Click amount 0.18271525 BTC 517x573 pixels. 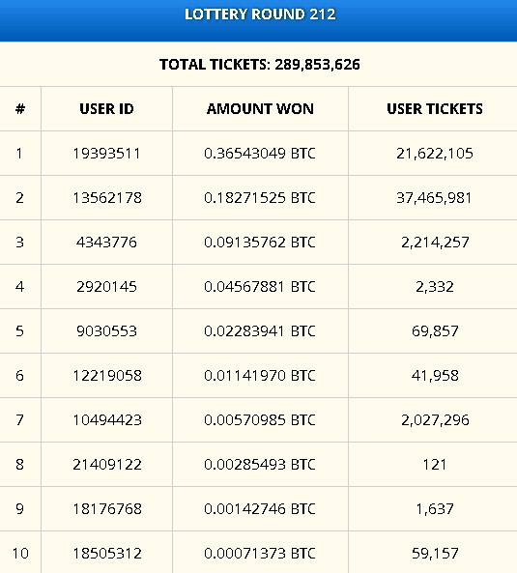pyautogui.click(x=260, y=198)
